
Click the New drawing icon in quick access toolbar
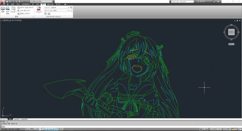click(x=7, y=1)
